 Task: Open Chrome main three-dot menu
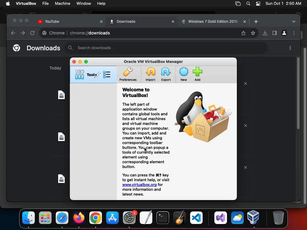coord(294,33)
